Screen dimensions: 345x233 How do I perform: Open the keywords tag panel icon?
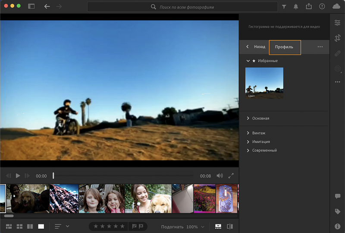(337, 211)
